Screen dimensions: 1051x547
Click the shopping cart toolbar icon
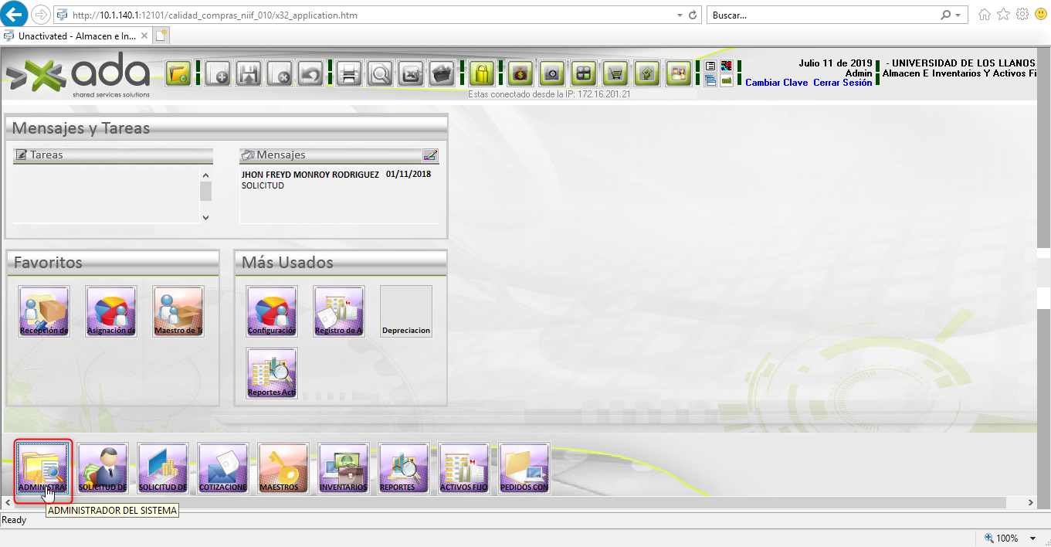[x=615, y=74]
